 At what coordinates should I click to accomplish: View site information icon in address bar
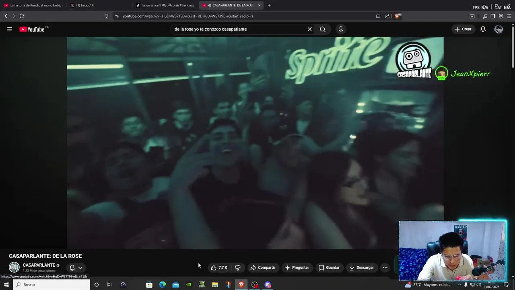117,16
